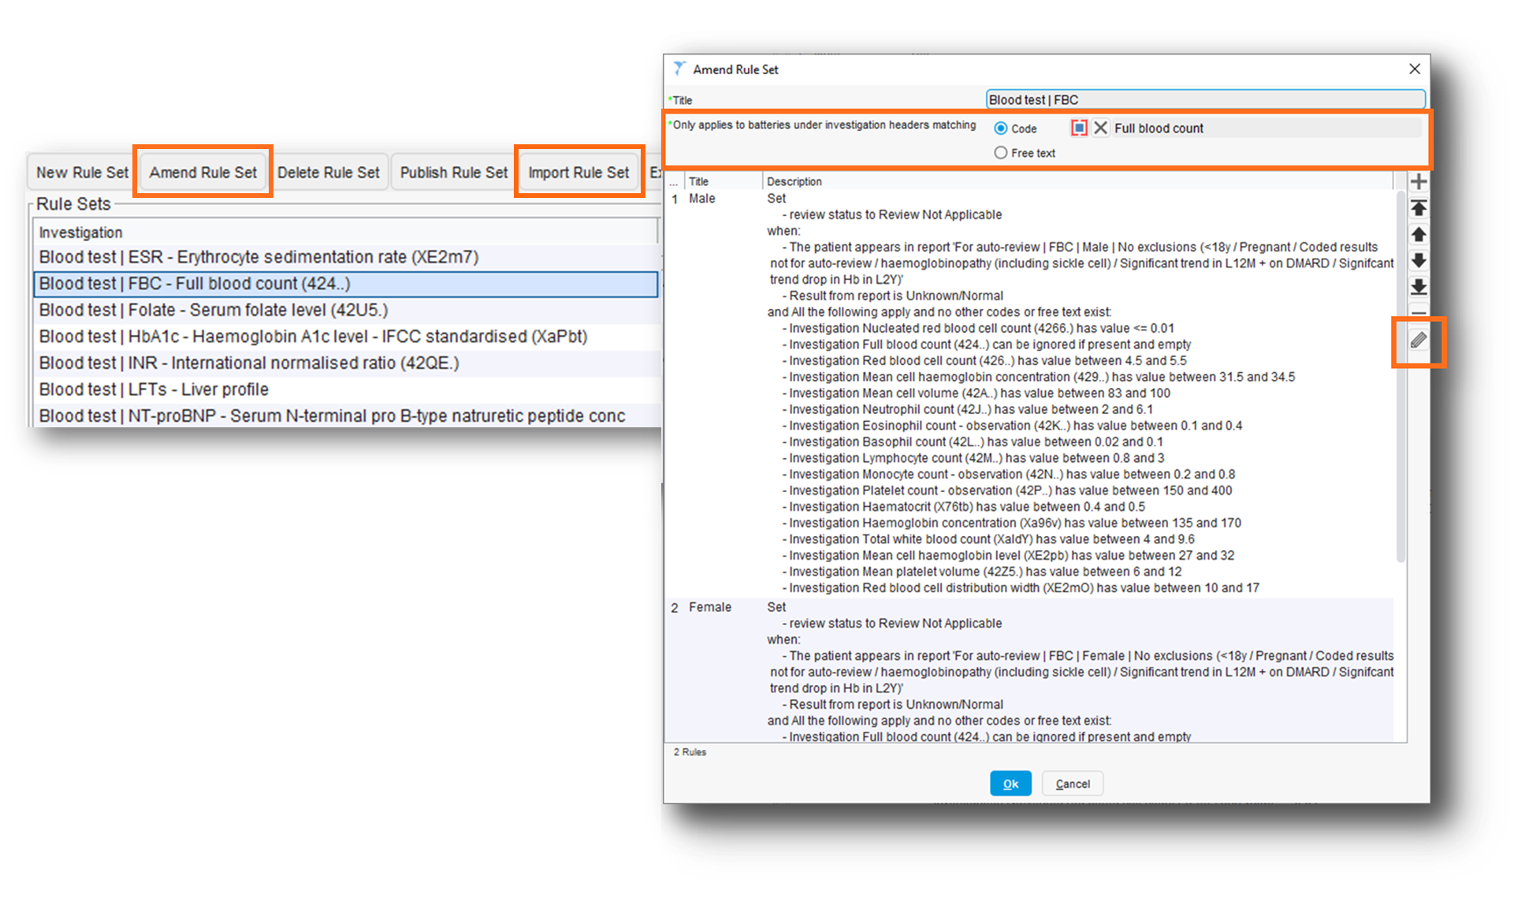The image size is (1540, 913).
Task: Click move rule up arrow icon
Action: [x=1419, y=234]
